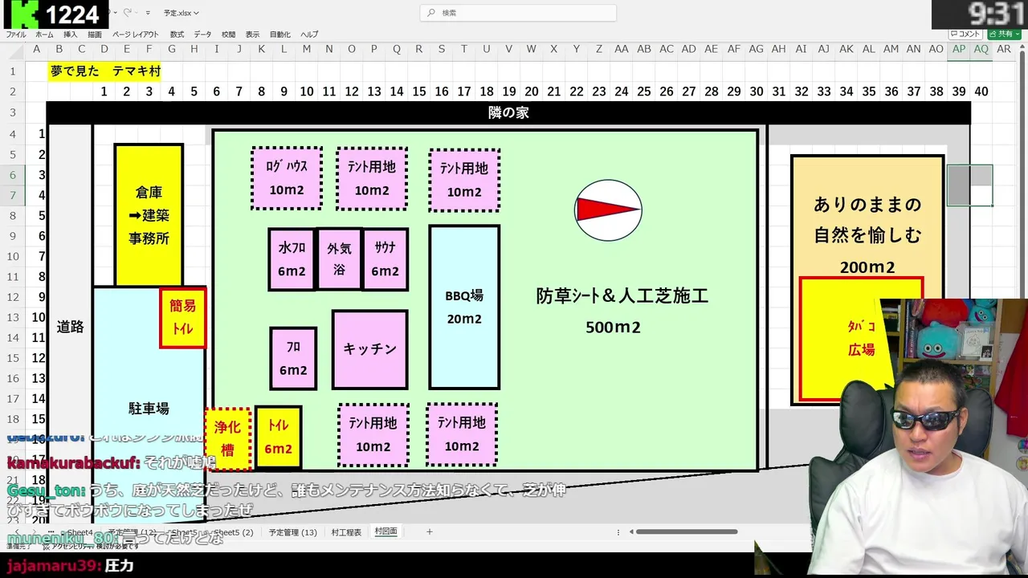Open the 予定.xlsx file name dropdown

click(181, 13)
